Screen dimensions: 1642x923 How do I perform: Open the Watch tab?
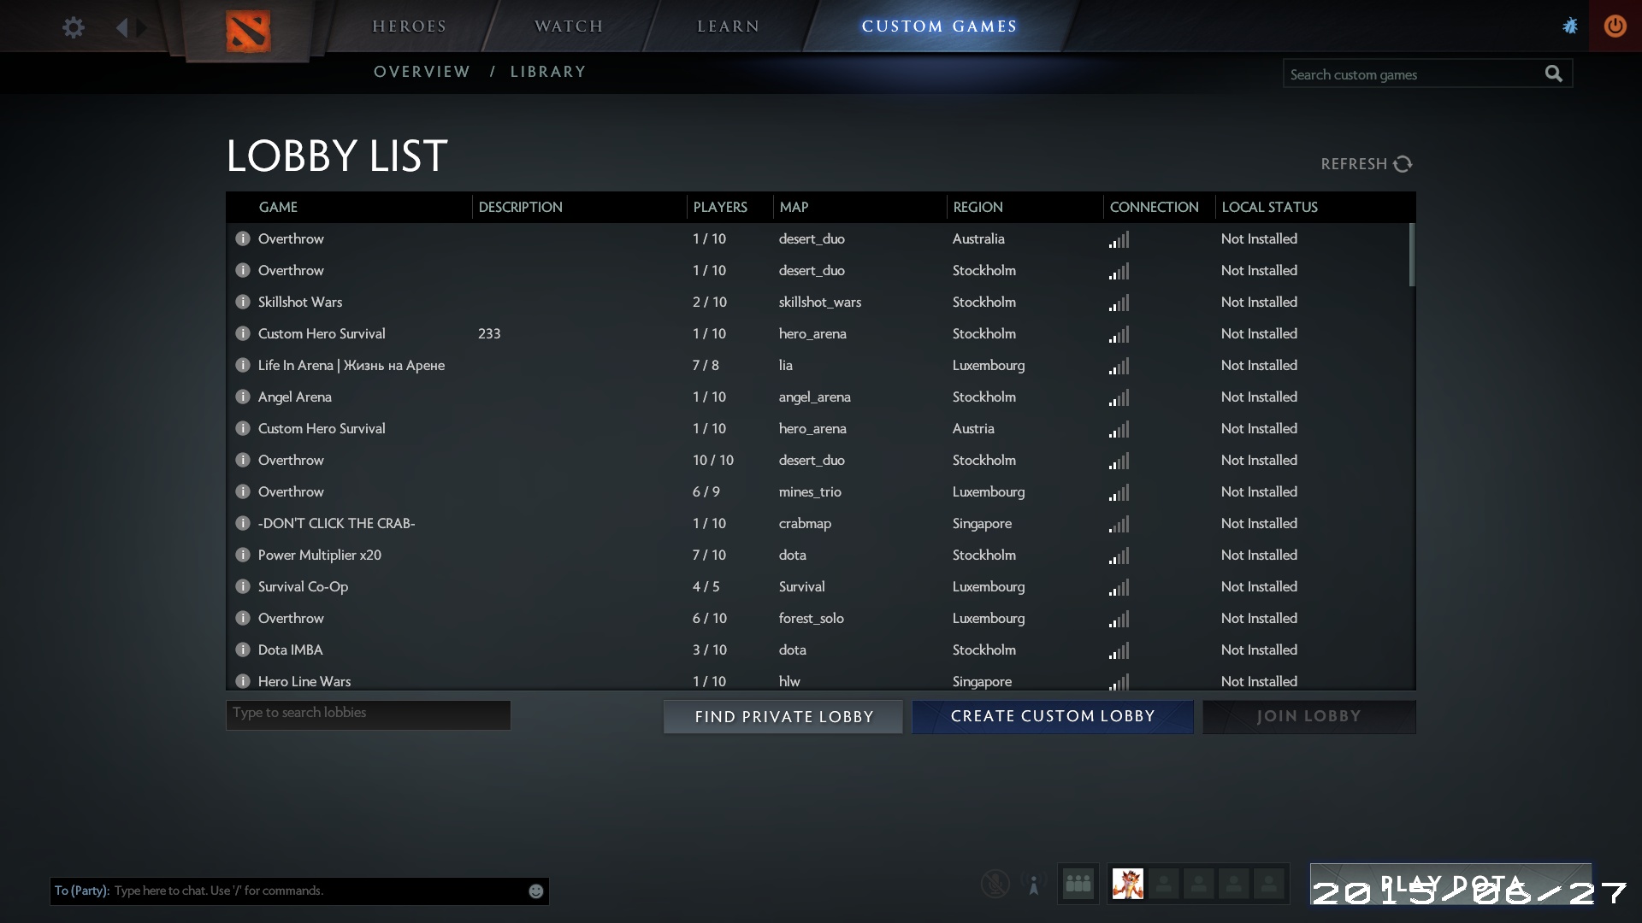pyautogui.click(x=569, y=26)
